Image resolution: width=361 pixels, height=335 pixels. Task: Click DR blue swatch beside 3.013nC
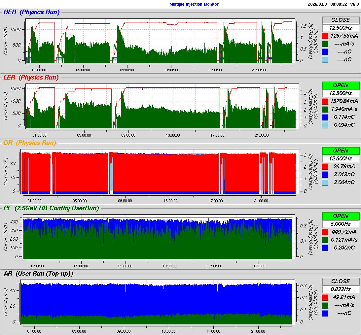coord(325,175)
